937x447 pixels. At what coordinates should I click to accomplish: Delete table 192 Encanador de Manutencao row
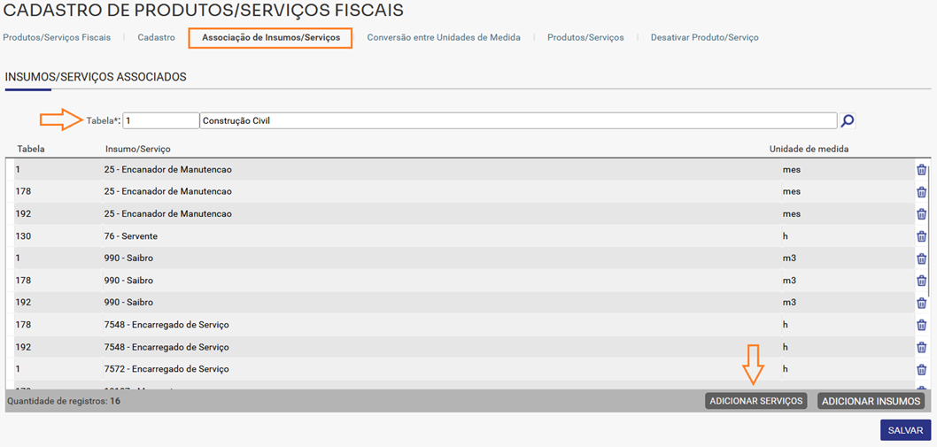[x=921, y=214]
